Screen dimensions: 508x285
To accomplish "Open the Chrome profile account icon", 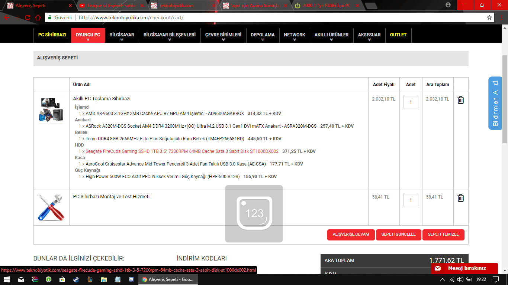I will tap(448, 5).
